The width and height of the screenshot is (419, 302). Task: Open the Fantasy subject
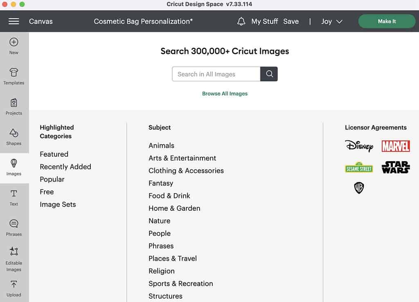tap(161, 183)
